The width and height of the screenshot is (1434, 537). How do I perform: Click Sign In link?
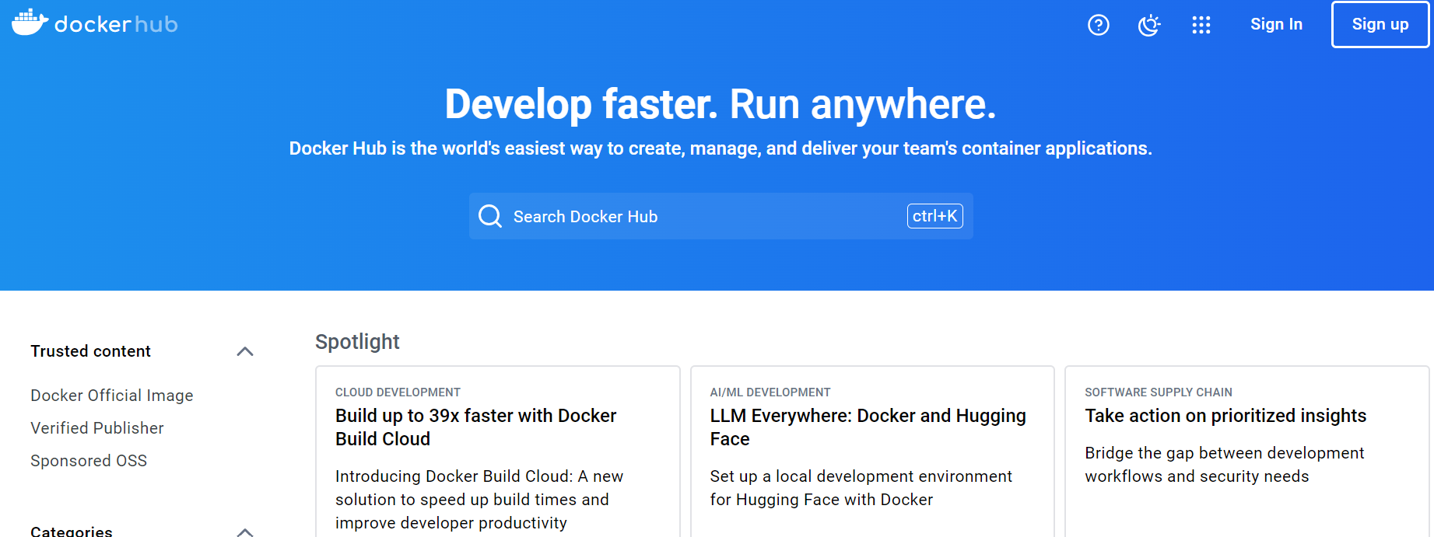point(1275,24)
